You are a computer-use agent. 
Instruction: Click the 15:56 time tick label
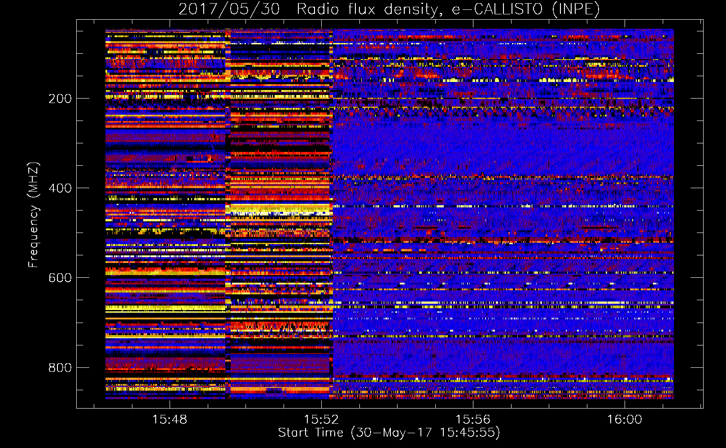pyautogui.click(x=473, y=420)
